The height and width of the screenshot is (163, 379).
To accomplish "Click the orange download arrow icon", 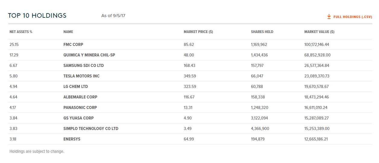I will click(329, 17).
